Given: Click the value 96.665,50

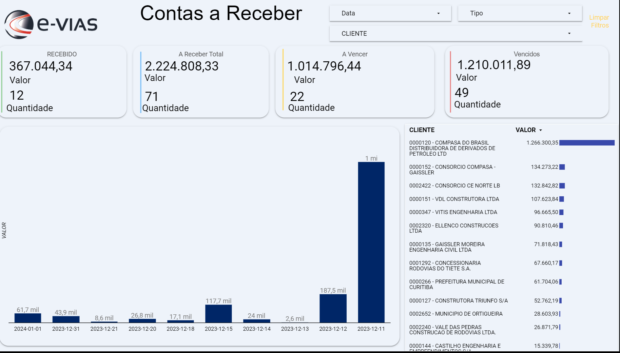Looking at the screenshot, I should pyautogui.click(x=546, y=212).
